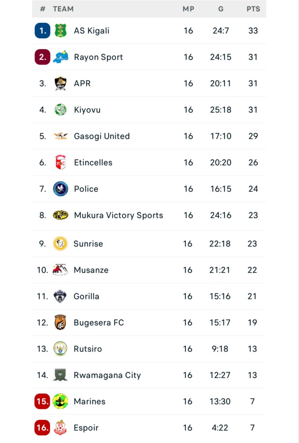
Task: Click the Gasogi United logo
Action: point(61,136)
